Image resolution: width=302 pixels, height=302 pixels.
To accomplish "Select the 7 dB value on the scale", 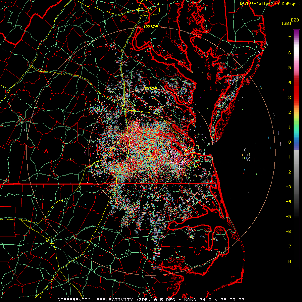I will (290, 38).
